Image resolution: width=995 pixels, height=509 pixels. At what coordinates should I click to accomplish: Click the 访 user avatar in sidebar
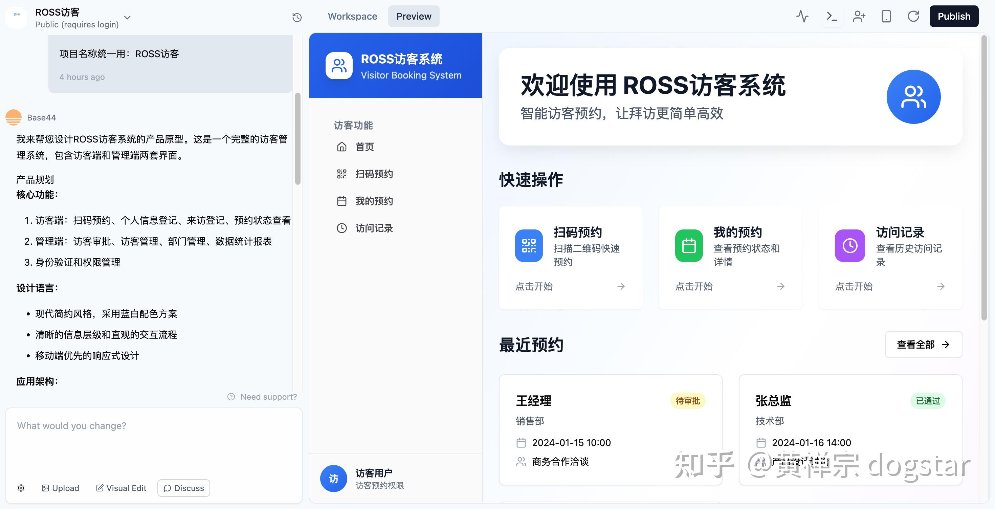tap(333, 478)
